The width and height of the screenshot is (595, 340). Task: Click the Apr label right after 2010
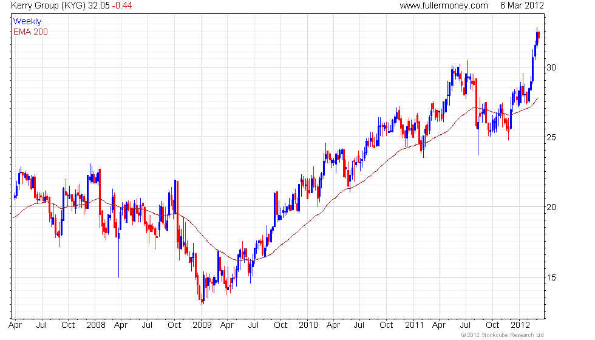click(x=333, y=325)
